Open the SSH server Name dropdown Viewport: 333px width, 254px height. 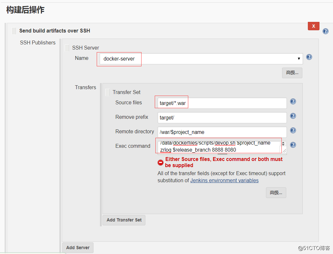[x=201, y=59]
